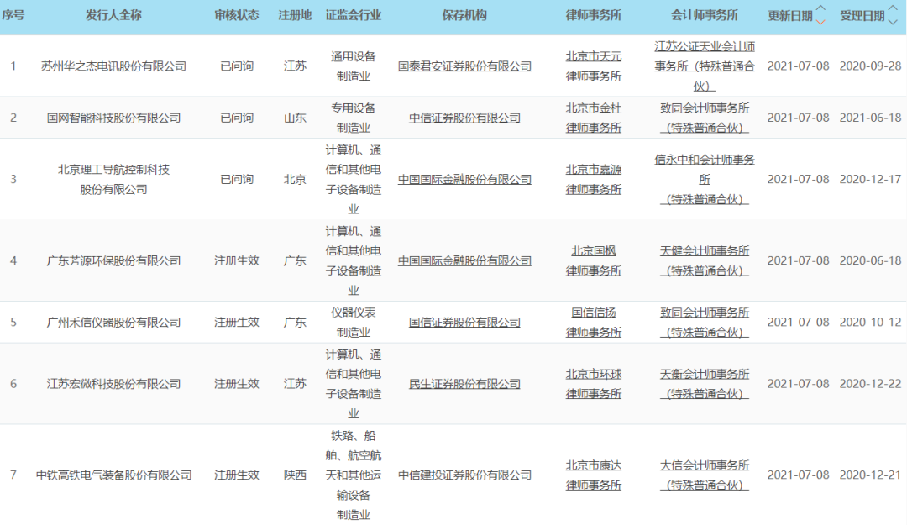The height and width of the screenshot is (525, 907).
Task: Open 中国国际金融 link in 广东芳源环保 row
Action: coord(464,260)
